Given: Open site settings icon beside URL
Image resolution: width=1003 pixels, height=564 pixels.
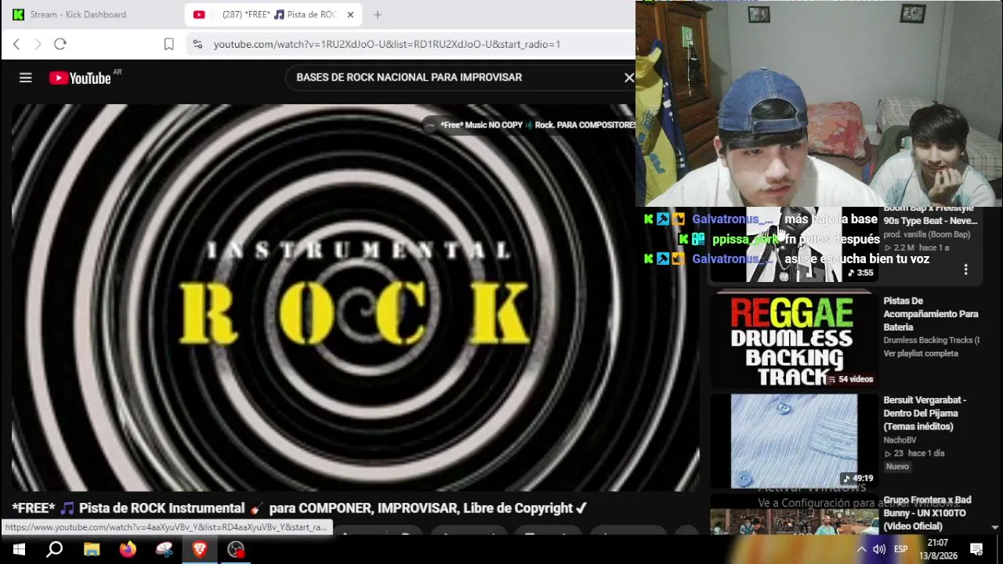Looking at the screenshot, I should [197, 44].
